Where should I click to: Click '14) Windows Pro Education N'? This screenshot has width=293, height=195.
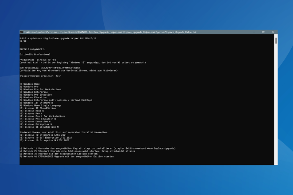coord(38,119)
